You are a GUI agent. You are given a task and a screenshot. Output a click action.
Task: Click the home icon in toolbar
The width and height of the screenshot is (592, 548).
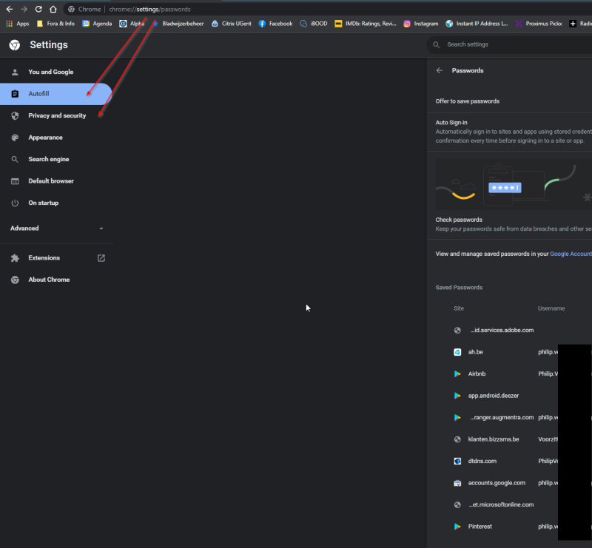53,9
